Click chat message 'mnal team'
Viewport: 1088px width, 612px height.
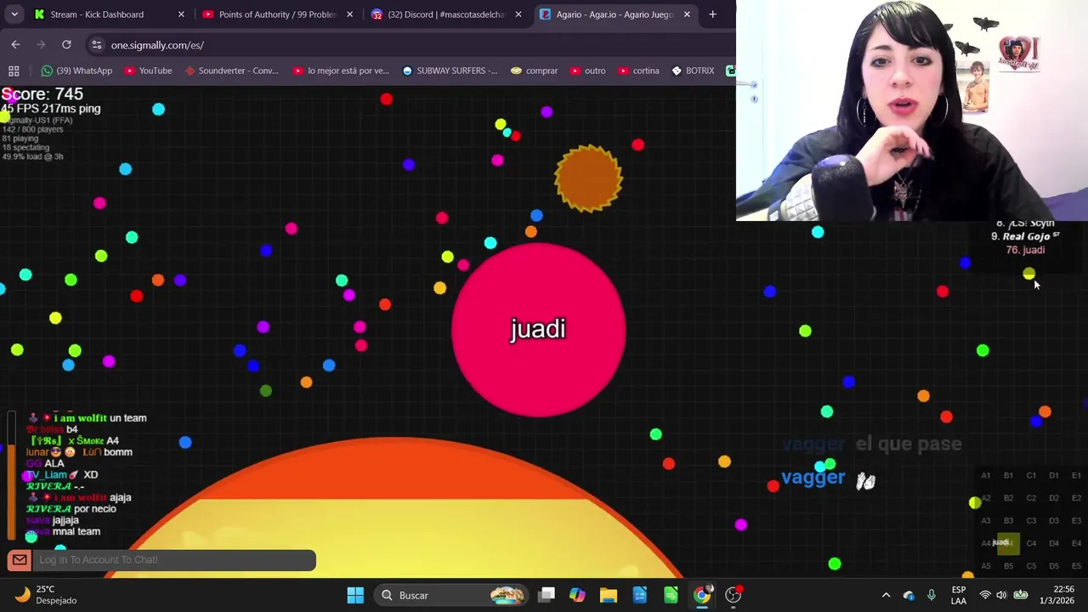pyautogui.click(x=76, y=531)
